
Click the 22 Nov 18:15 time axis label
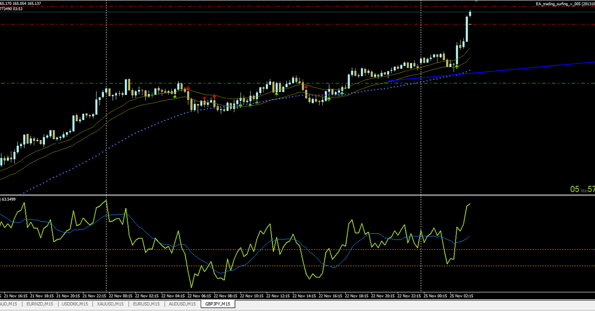(x=357, y=296)
